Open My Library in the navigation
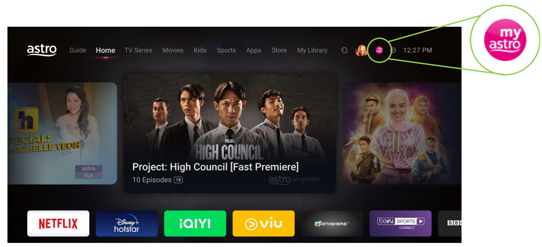Viewport: 542px width, 247px height. 312,50
